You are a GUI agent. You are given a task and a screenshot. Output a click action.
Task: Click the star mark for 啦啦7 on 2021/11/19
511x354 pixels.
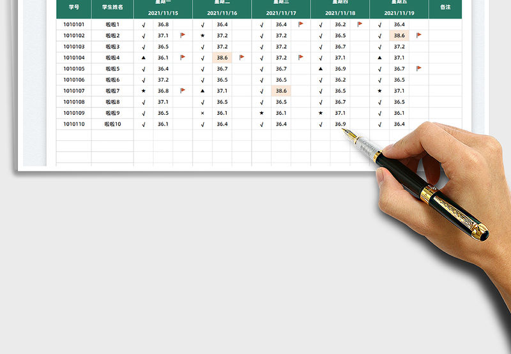[x=379, y=91]
